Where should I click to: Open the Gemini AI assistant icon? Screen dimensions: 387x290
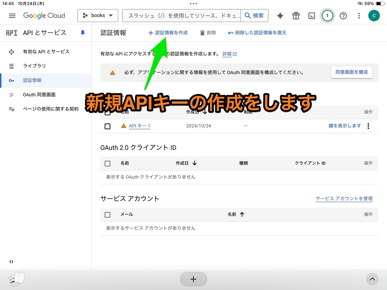tap(280, 15)
